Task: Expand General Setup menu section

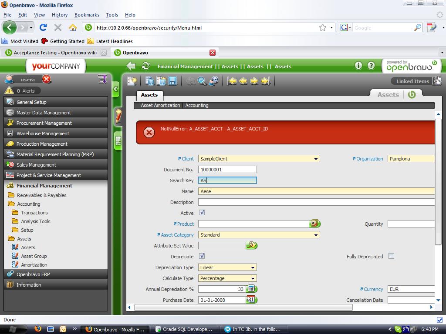Action: (x=56, y=102)
